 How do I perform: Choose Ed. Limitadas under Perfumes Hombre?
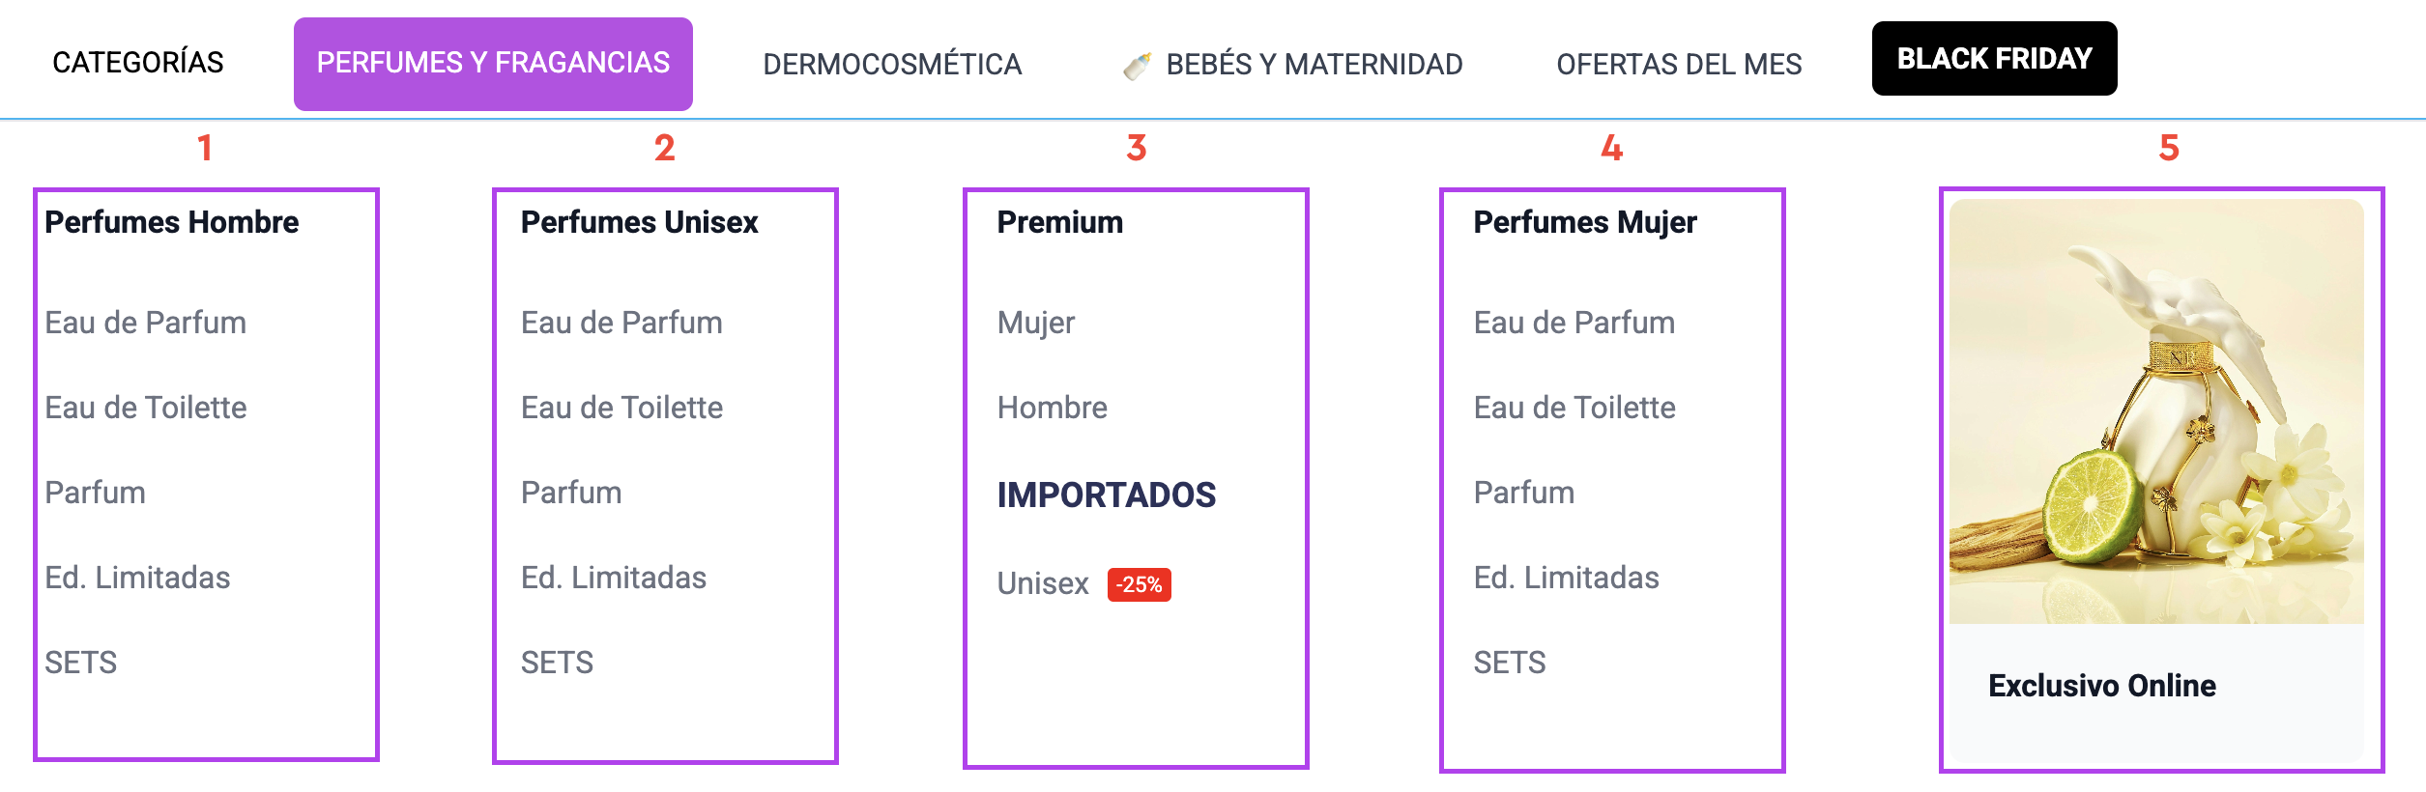click(x=137, y=578)
